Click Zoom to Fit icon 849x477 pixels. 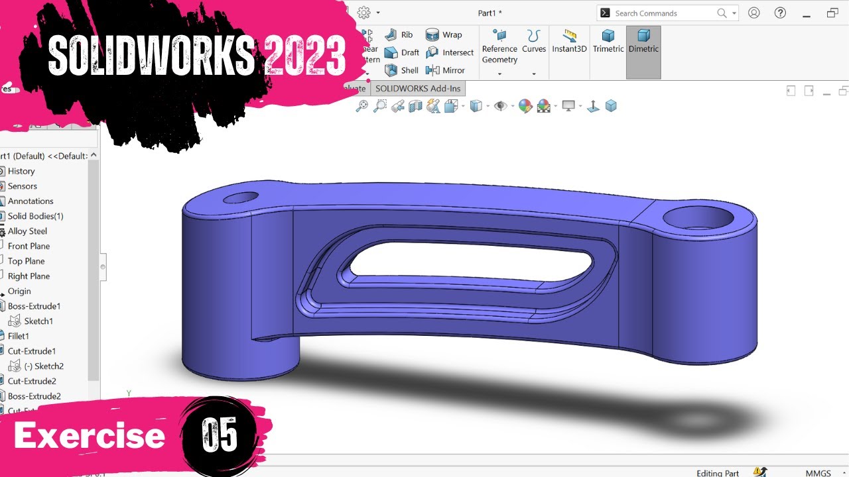(362, 106)
